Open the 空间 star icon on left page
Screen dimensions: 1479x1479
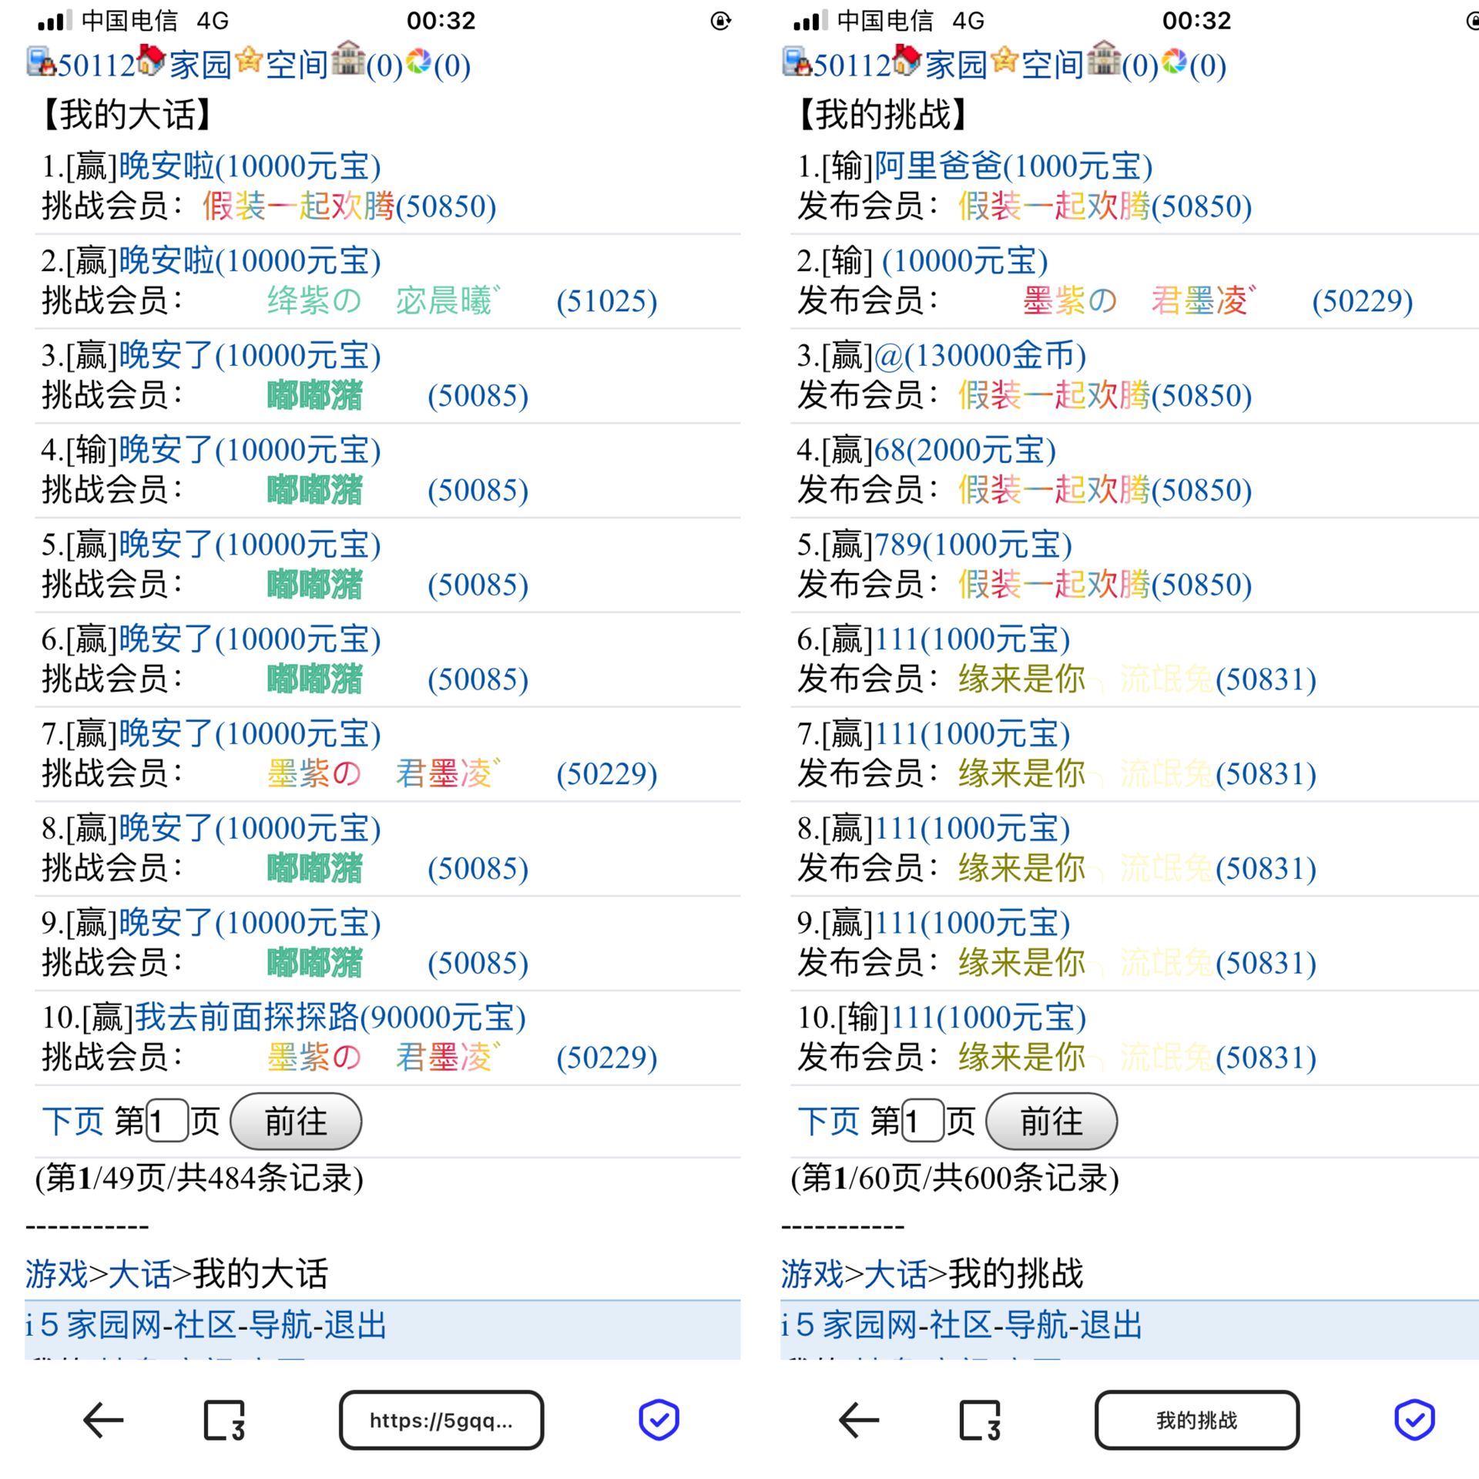[249, 60]
